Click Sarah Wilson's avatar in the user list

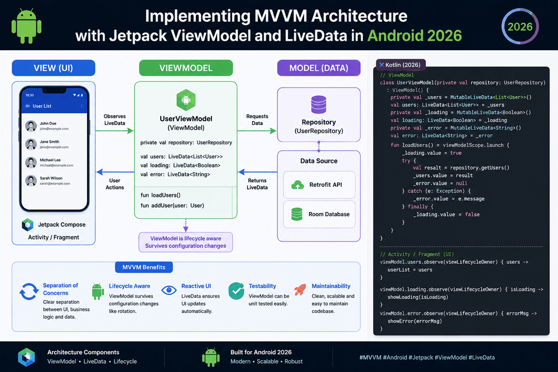coord(31,181)
